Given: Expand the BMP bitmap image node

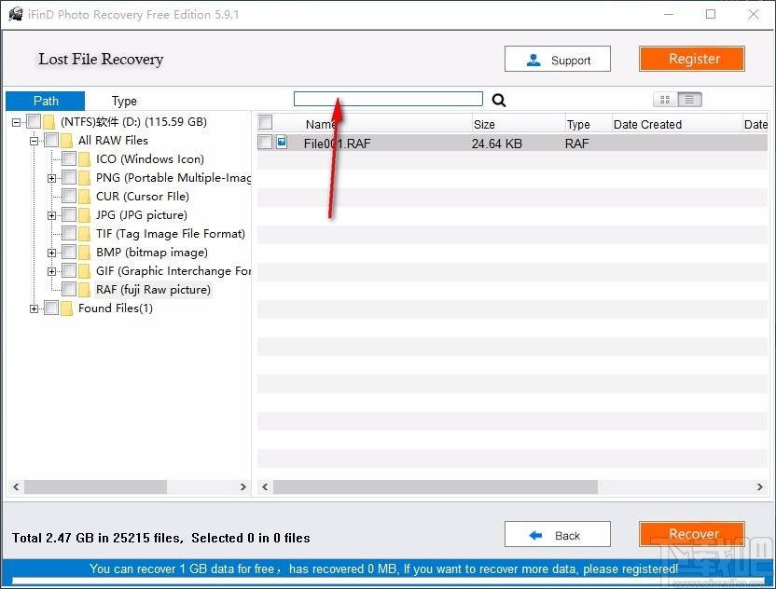Looking at the screenshot, I should pos(51,253).
